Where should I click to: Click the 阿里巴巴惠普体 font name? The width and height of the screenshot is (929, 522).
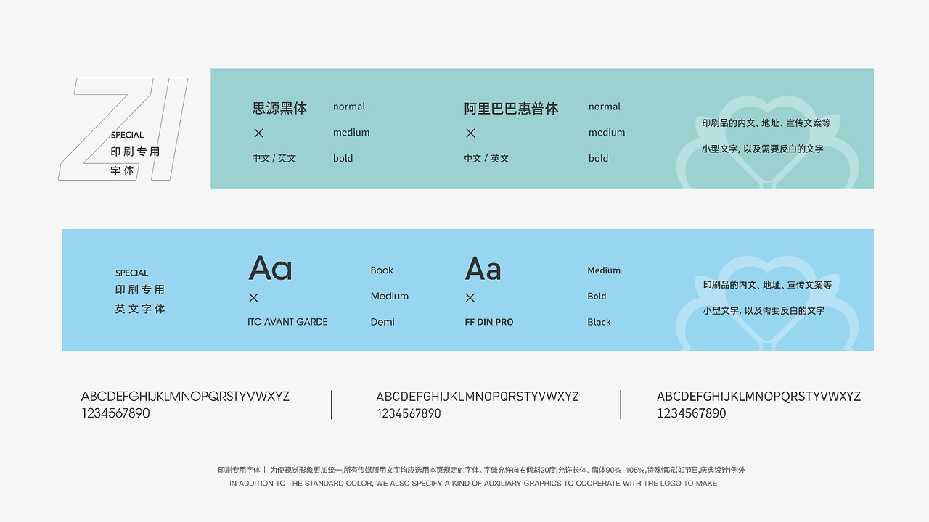click(x=511, y=109)
